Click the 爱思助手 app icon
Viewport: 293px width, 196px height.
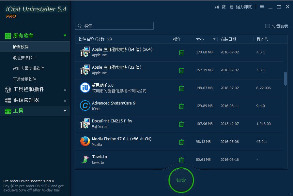pos(85,88)
